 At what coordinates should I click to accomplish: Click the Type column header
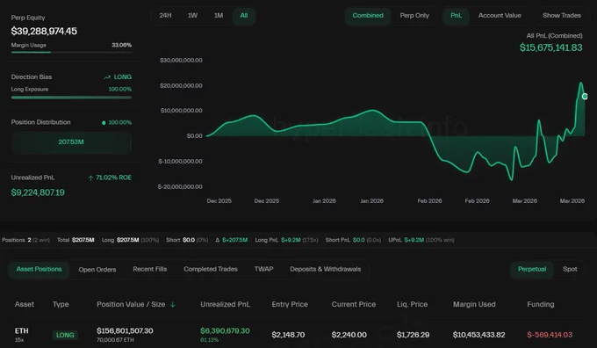click(61, 305)
